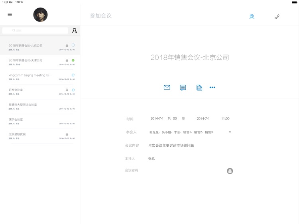Select 2018年销售会议-天津公司 in meeting list
The image size is (299, 224).
point(40,62)
